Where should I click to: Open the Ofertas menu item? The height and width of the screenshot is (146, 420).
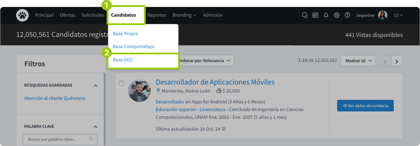[68, 15]
